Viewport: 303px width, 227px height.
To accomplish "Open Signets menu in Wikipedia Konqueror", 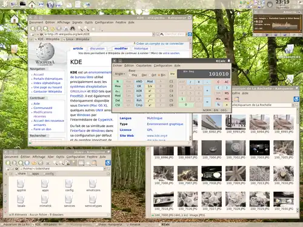I will coord(77,22).
